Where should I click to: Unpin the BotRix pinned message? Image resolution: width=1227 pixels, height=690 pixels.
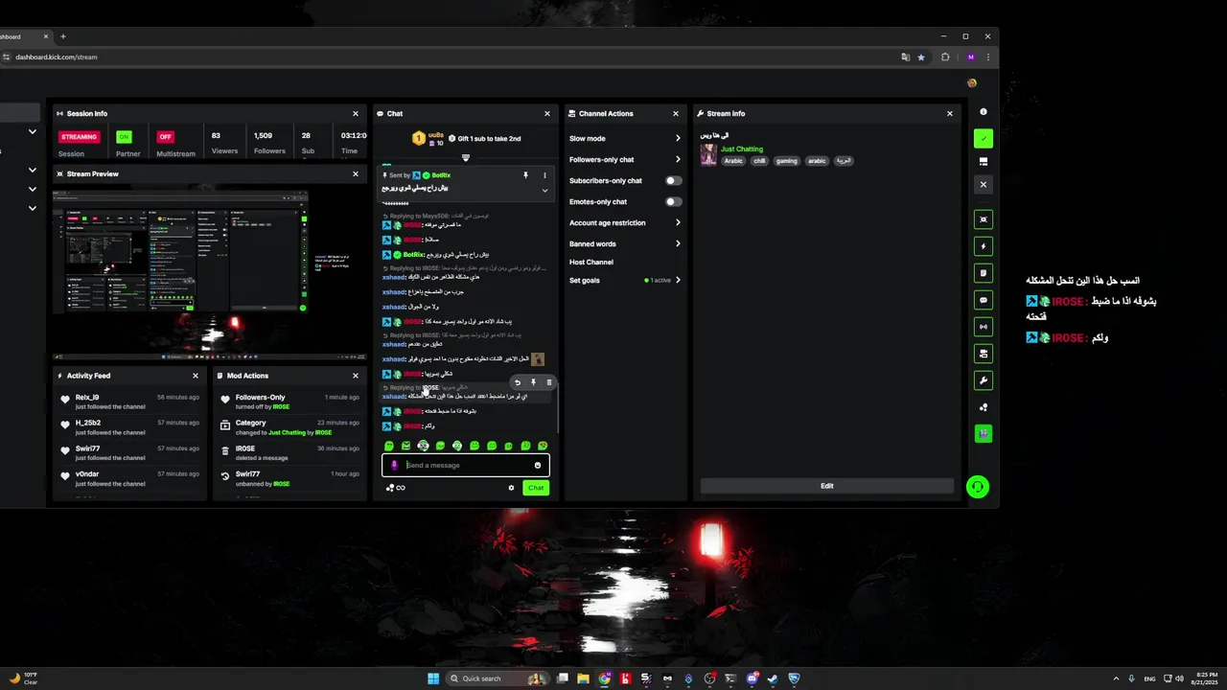point(525,175)
